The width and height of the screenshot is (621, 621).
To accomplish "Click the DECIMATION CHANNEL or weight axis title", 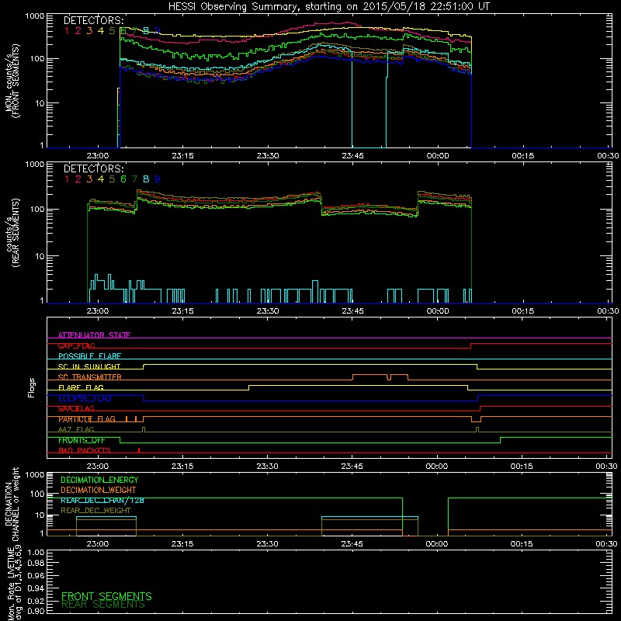I will pos(12,504).
